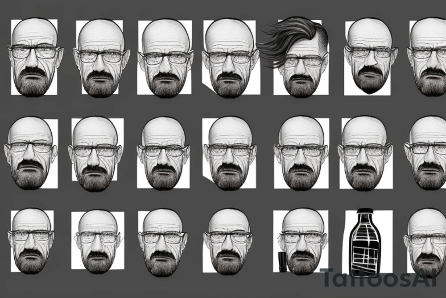Screen dimensions: 446x298
Task: Select the face with swept-back hair
Action: [x=294, y=57]
